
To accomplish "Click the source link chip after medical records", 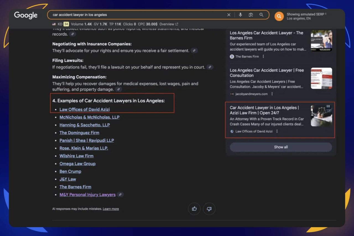I will pyautogui.click(x=72, y=34).
